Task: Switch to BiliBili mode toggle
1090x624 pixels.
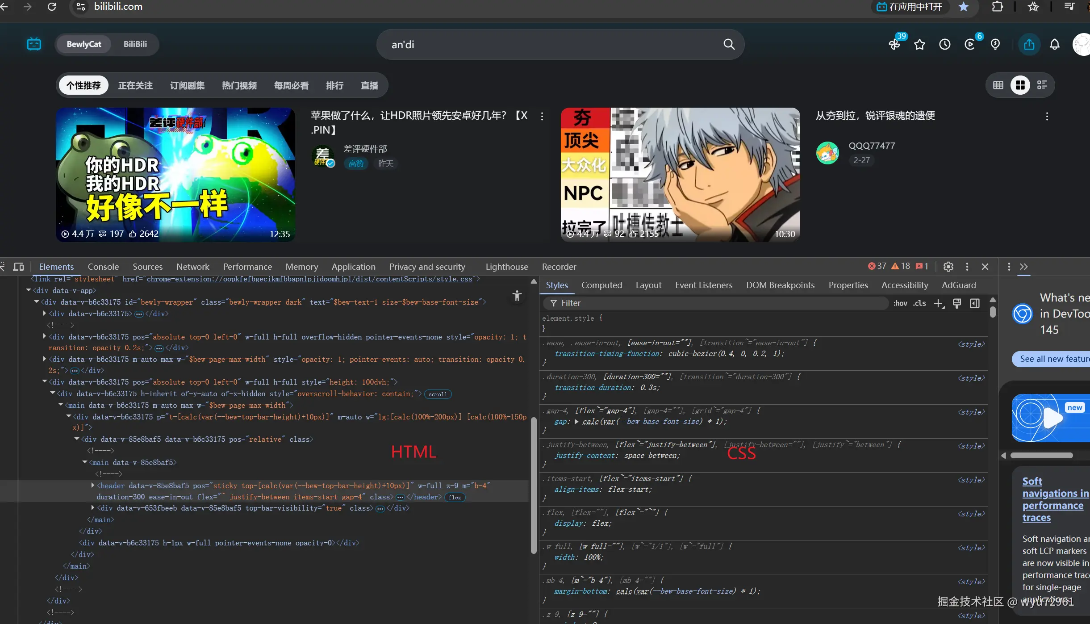Action: [135, 44]
